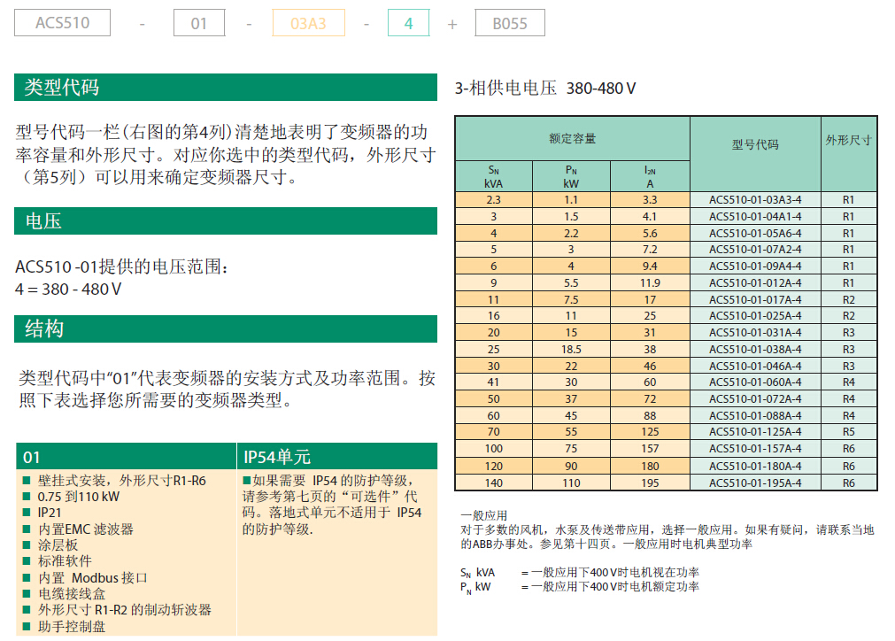Click the 3-相供电电压 380-480 V heading
The image size is (895, 641).
545,89
